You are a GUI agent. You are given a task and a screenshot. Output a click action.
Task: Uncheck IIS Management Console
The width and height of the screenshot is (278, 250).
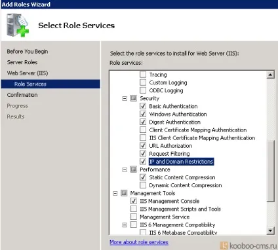point(134,201)
